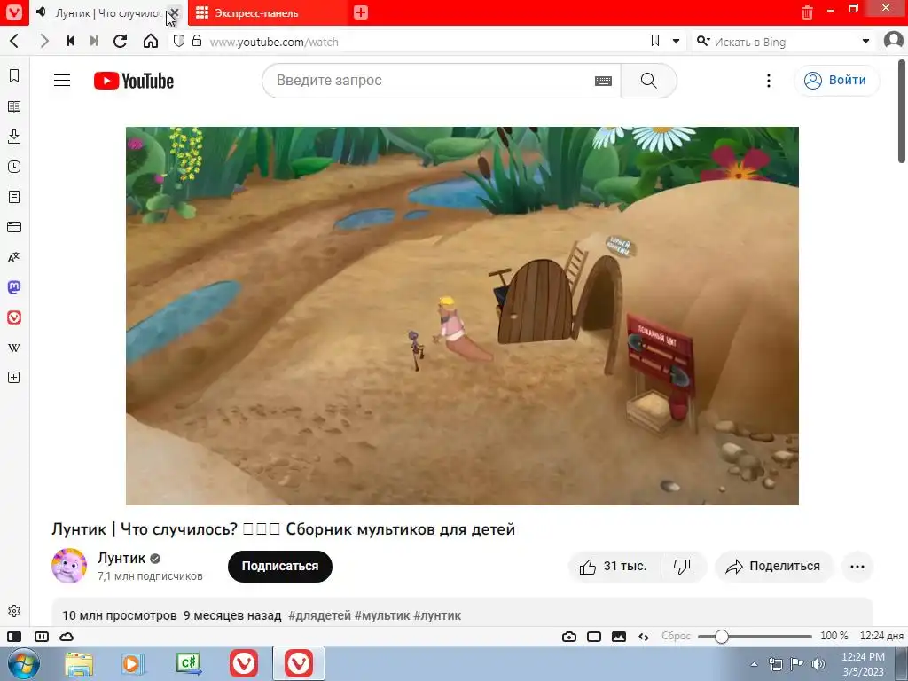
Task: Open a new tab with the plus button
Action: 361,12
